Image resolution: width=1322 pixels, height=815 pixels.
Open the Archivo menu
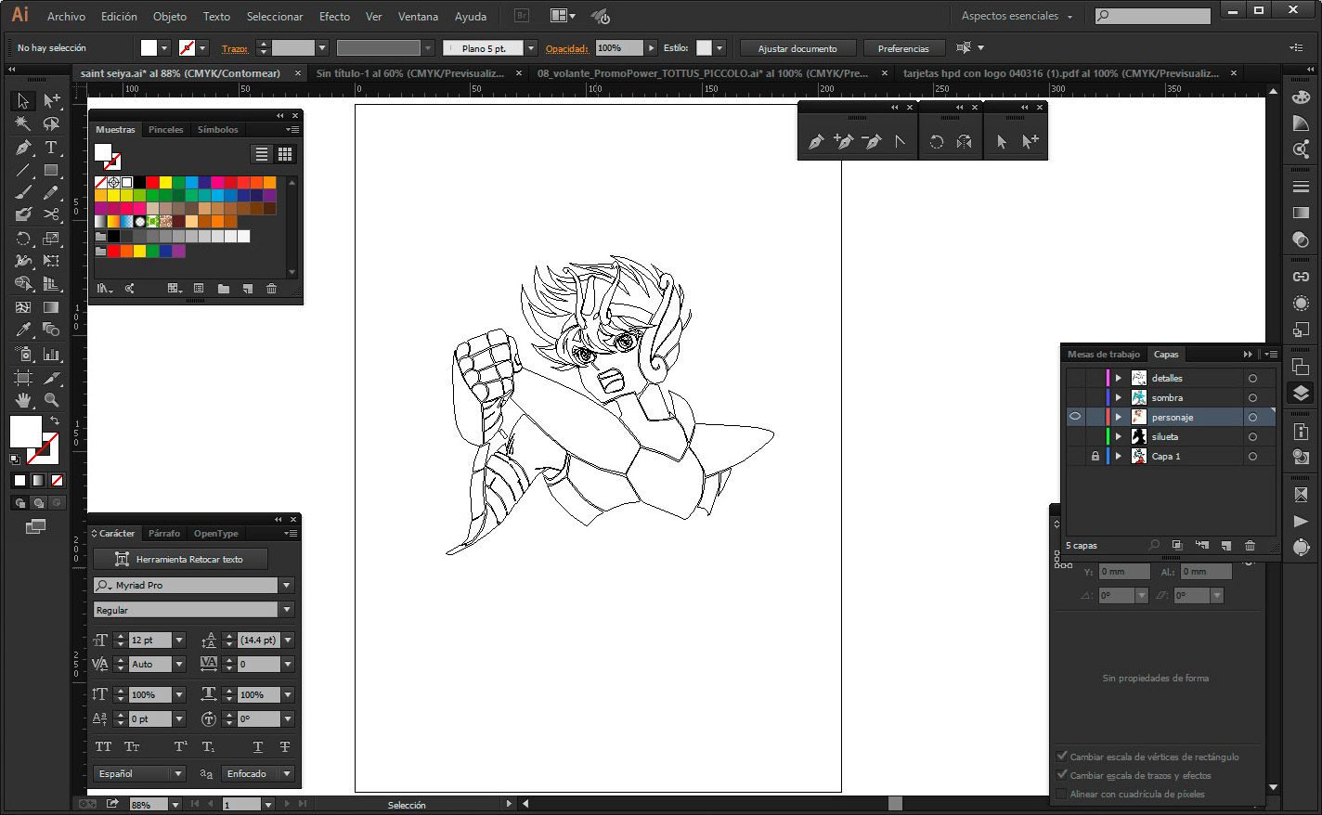click(66, 16)
